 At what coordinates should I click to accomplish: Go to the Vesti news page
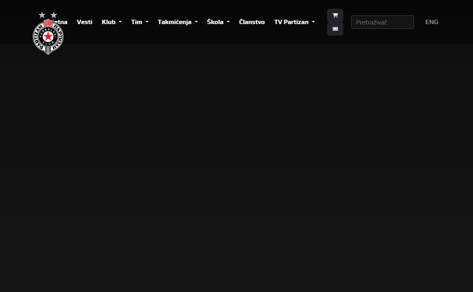pos(84,22)
